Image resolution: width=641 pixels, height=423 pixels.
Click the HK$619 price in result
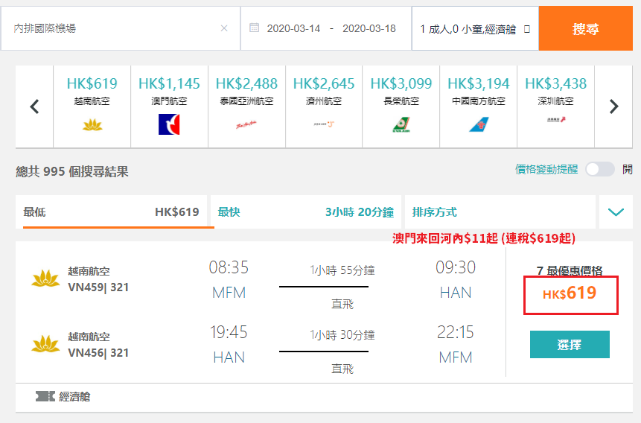pos(570,293)
